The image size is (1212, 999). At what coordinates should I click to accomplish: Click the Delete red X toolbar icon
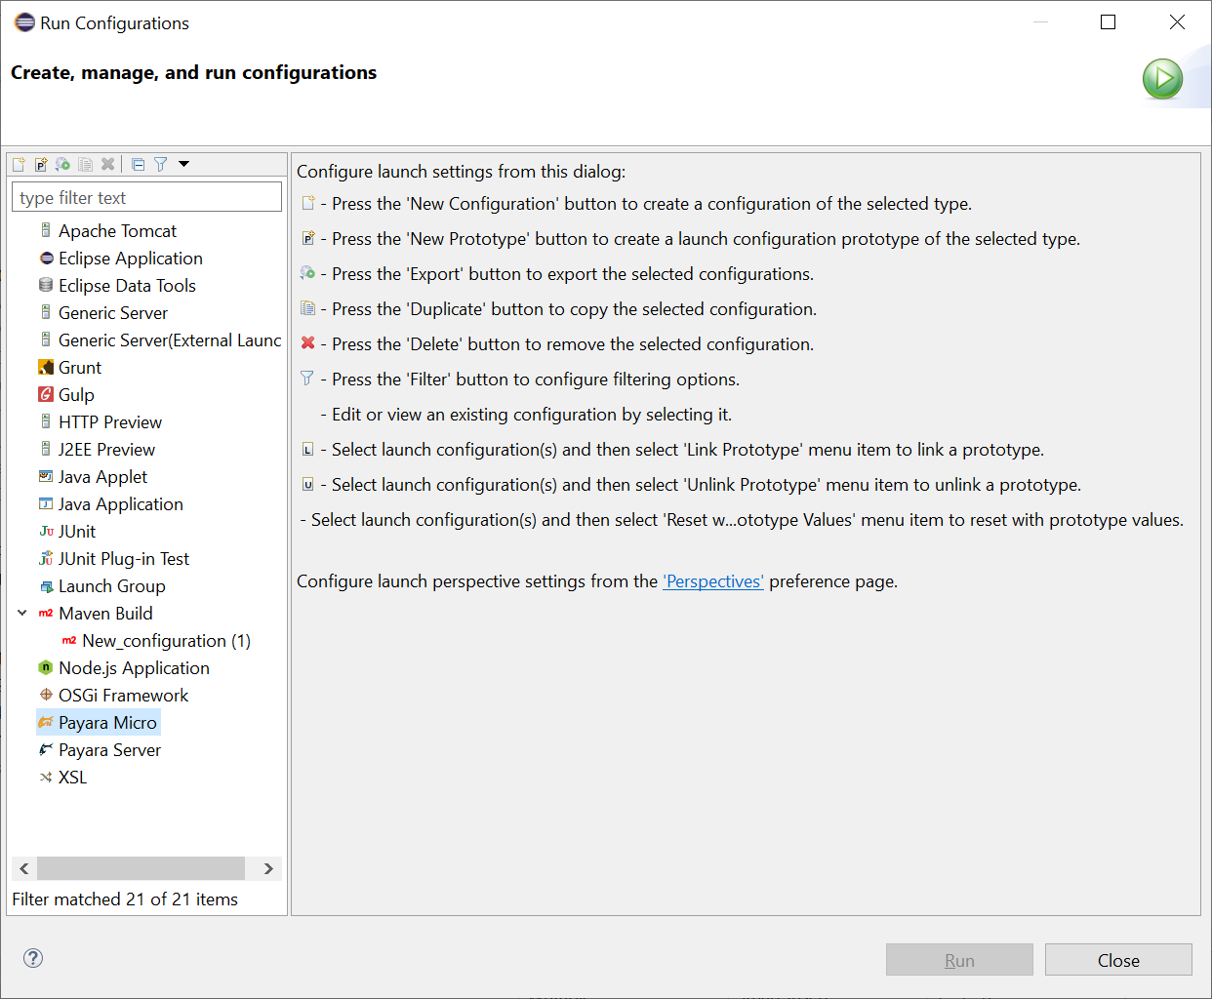[x=108, y=165]
